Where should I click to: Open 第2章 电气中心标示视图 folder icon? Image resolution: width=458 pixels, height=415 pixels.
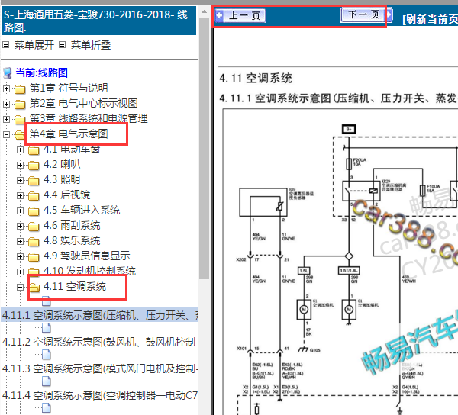[x=20, y=105]
